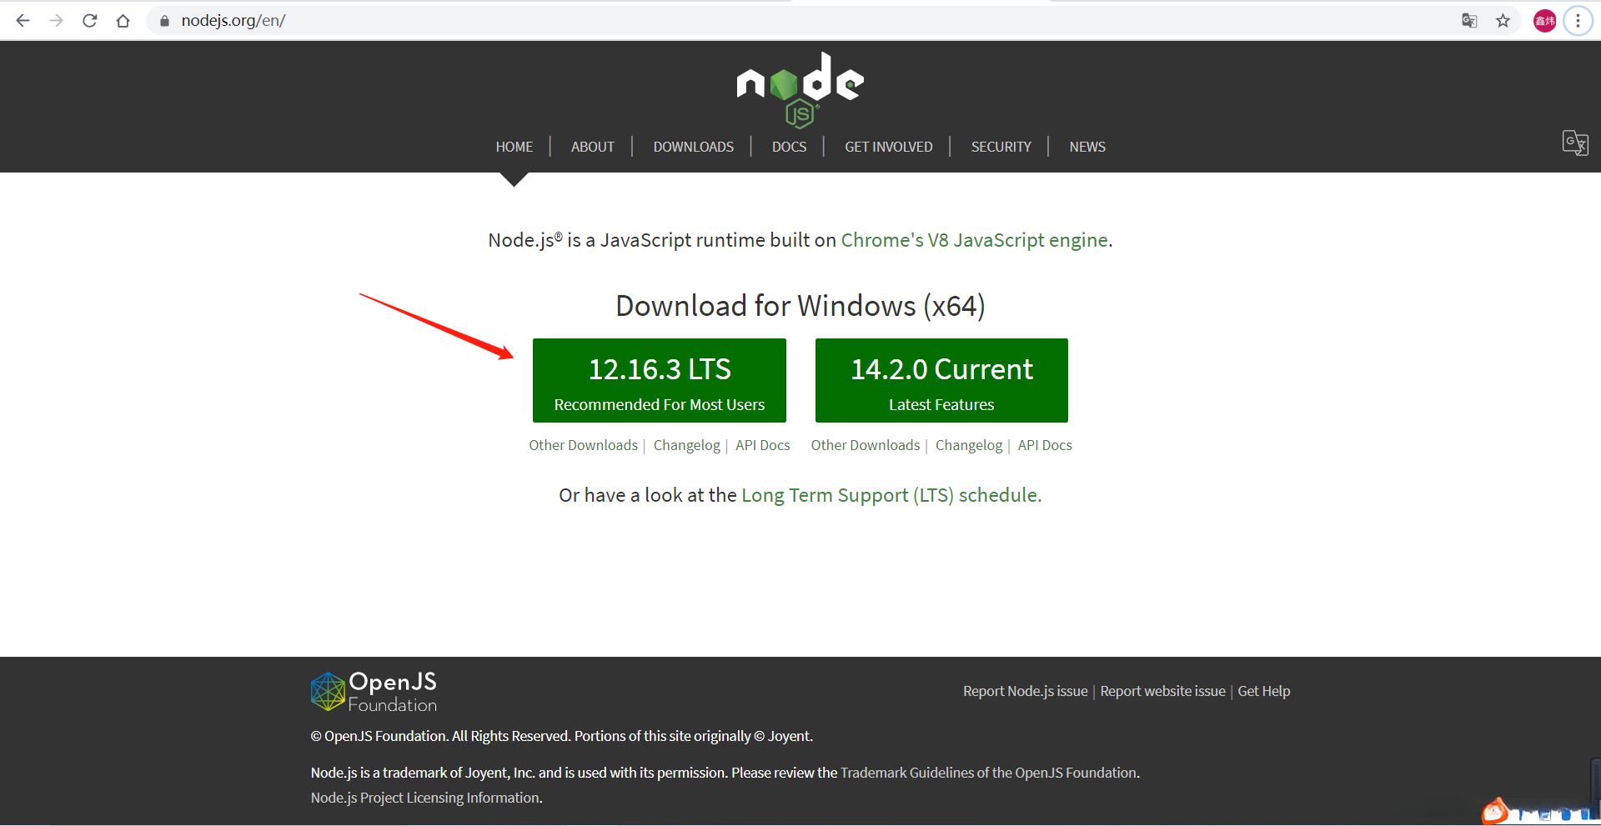View the Changelog under 14.2.0 Current

coord(969,445)
